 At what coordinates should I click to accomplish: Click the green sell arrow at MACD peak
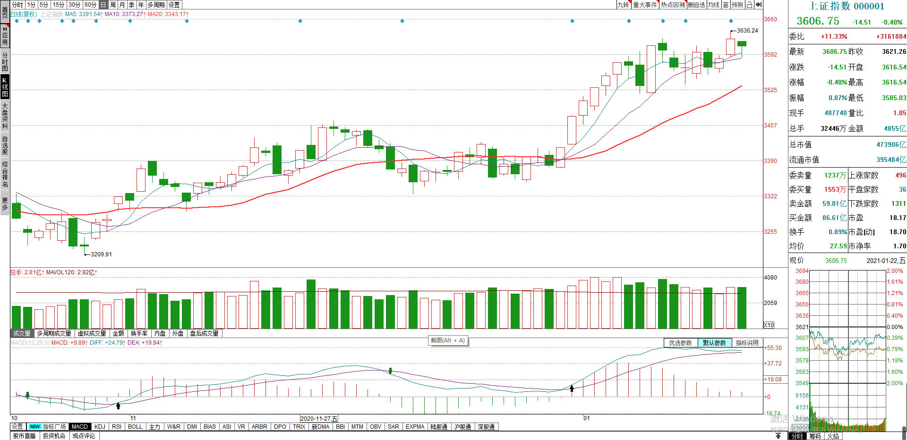tap(390, 371)
